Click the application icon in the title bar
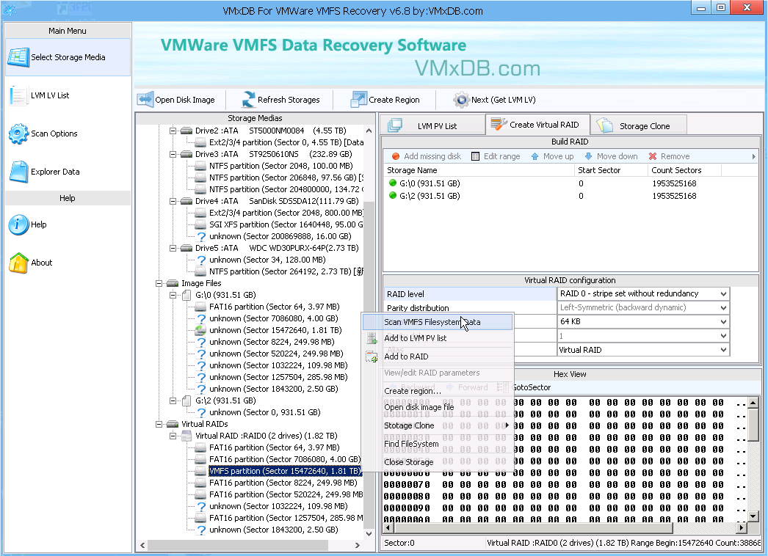Viewport: 768px width, 556px height. click(9, 10)
